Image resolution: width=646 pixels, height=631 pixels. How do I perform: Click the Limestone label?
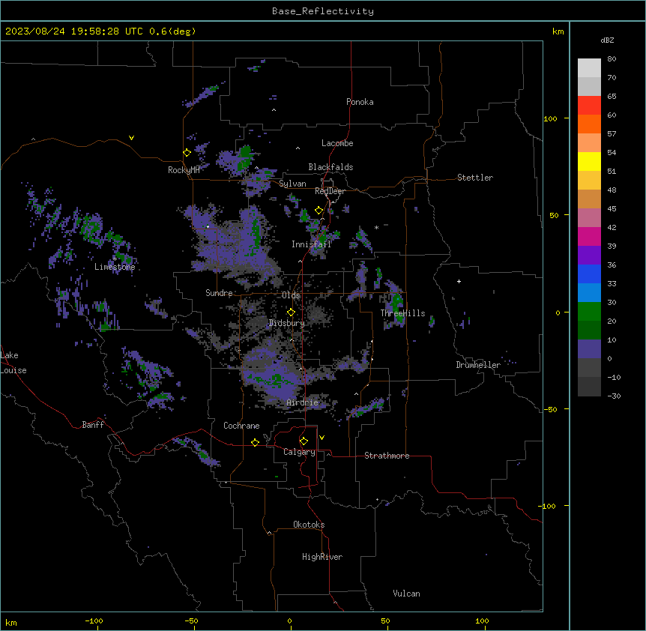point(115,267)
